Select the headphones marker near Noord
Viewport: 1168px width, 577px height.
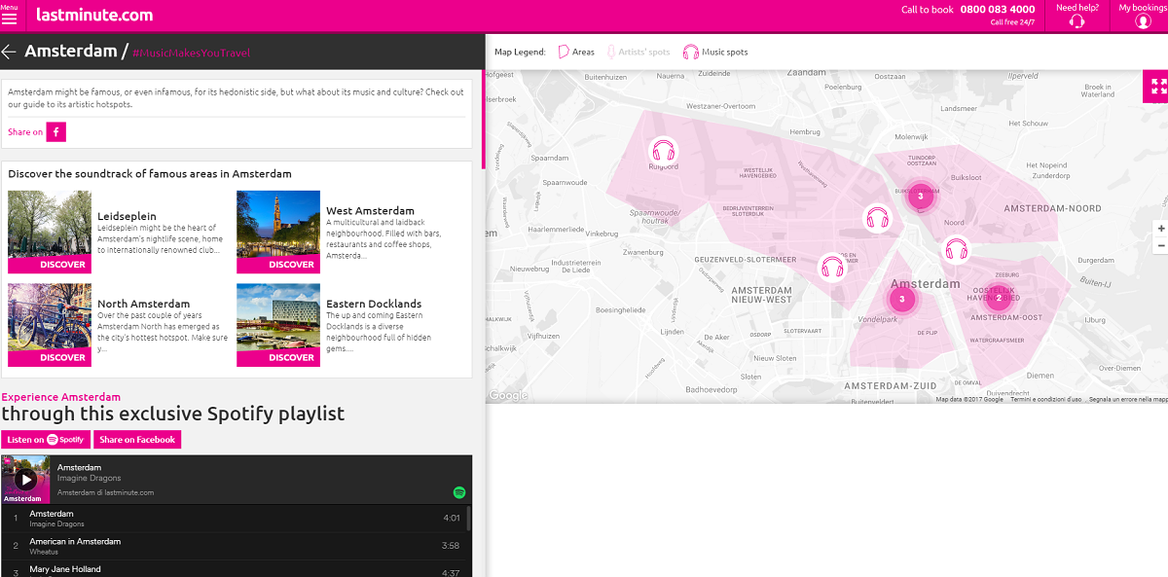click(x=955, y=250)
